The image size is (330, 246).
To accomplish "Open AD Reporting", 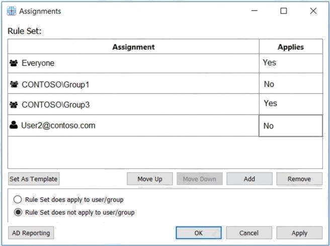I will (31, 233).
